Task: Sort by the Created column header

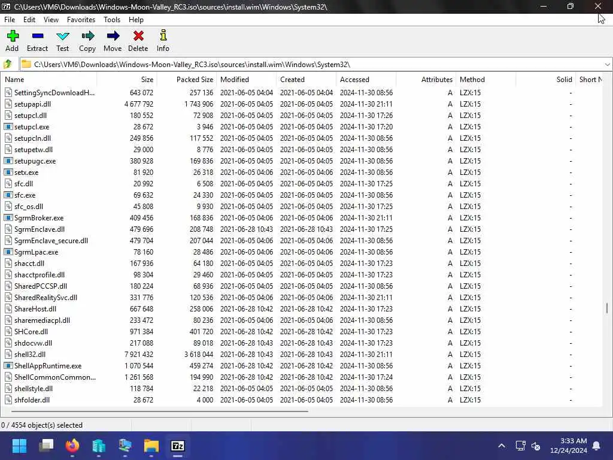Action: [x=306, y=80]
